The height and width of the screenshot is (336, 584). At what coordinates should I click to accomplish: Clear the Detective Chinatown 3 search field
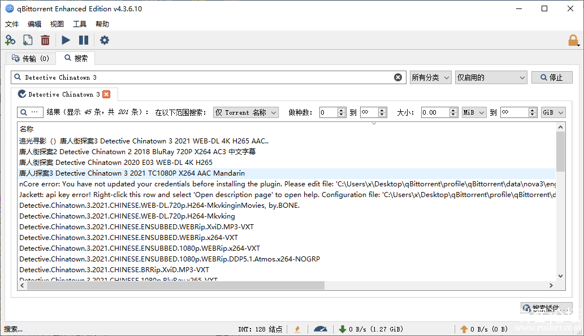[398, 77]
